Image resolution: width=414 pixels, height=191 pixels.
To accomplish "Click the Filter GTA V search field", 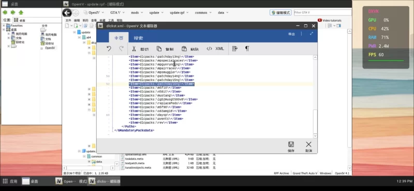I will 322,12.
